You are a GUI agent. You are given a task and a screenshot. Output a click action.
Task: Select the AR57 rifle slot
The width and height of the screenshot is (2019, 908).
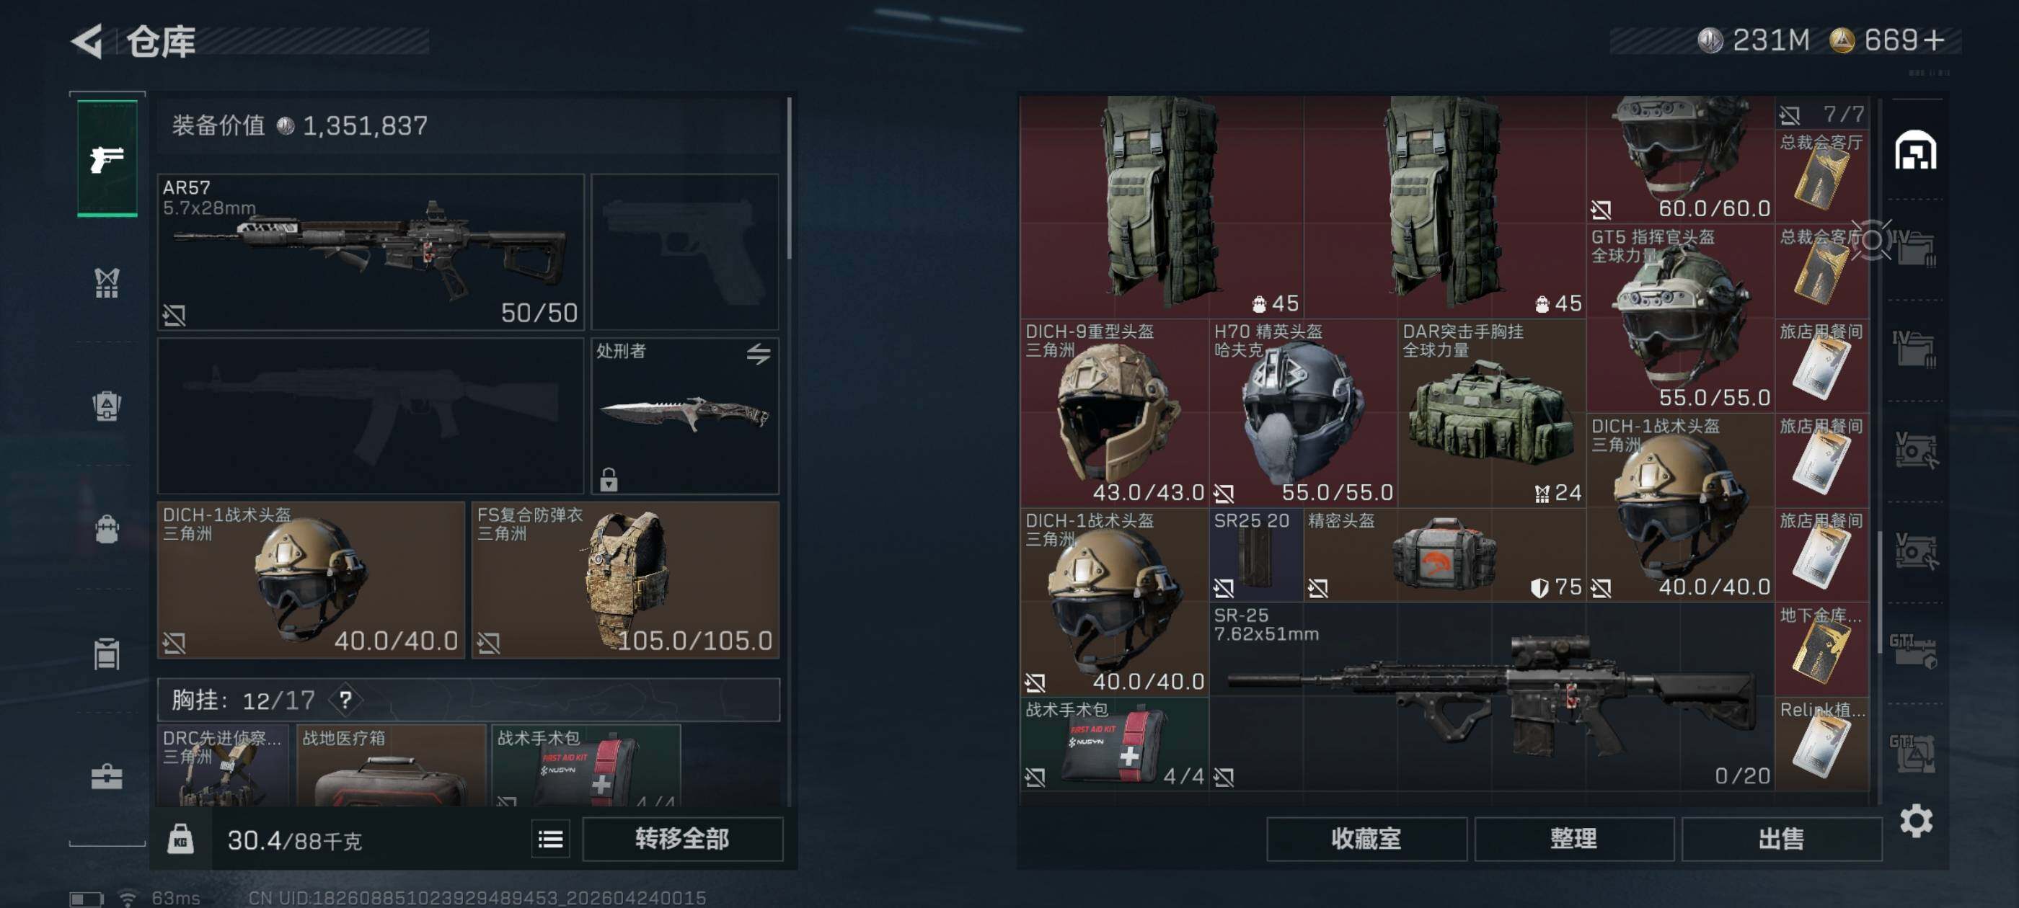(x=371, y=252)
